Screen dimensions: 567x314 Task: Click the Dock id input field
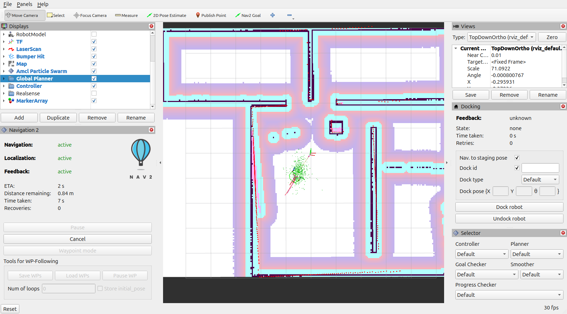[x=540, y=168]
